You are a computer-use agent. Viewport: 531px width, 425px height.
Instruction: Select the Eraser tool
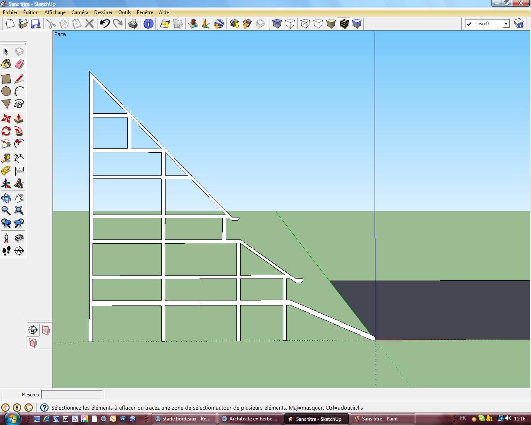(19, 64)
